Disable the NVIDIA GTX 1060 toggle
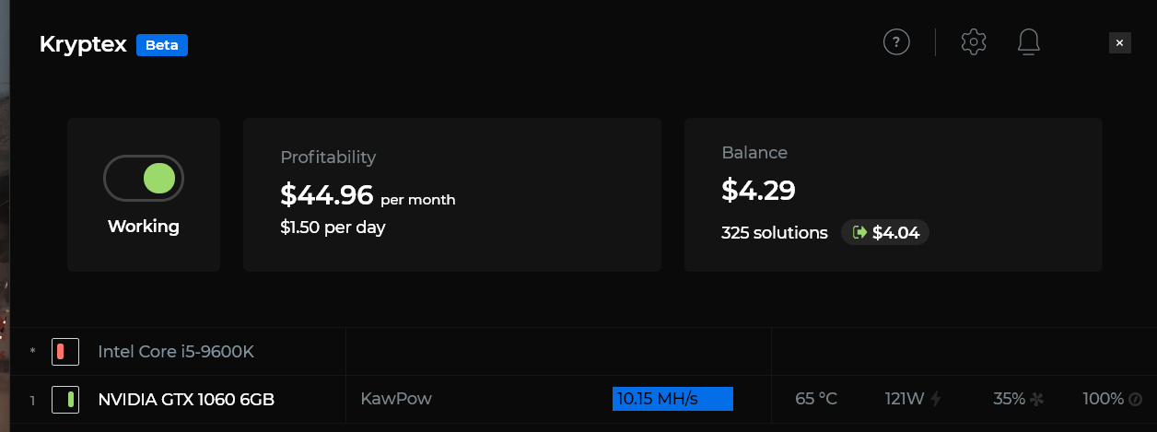Viewport: 1157px width, 432px height. [64, 399]
